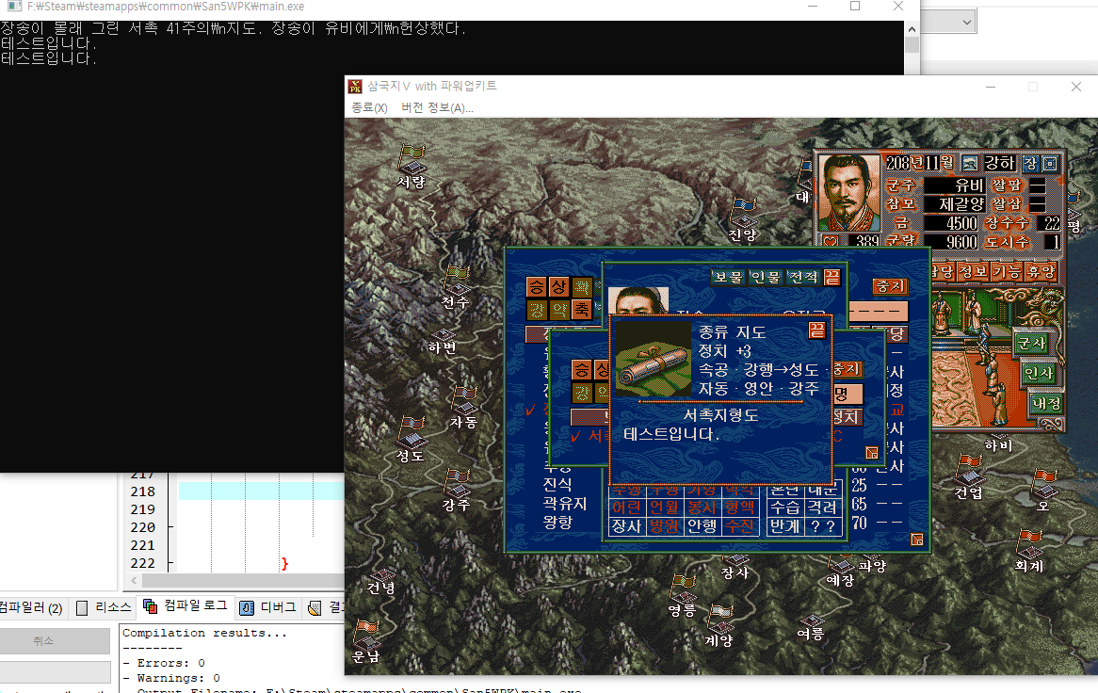Open the 종료(X) menu
This screenshot has height=693, width=1098.
click(x=369, y=107)
